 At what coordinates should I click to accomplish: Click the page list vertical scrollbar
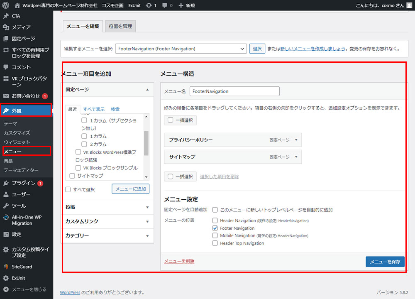pos(146,142)
